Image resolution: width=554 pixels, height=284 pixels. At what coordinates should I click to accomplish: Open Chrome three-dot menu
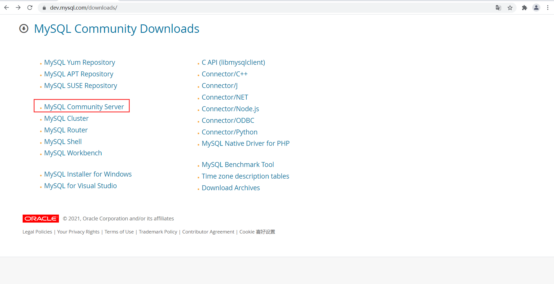[x=548, y=8]
